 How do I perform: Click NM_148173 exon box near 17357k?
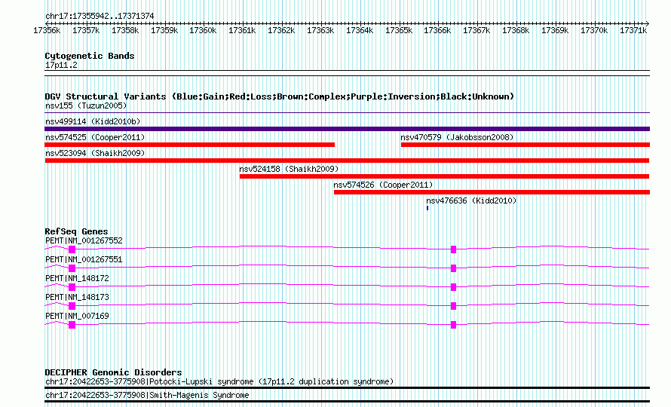72,306
